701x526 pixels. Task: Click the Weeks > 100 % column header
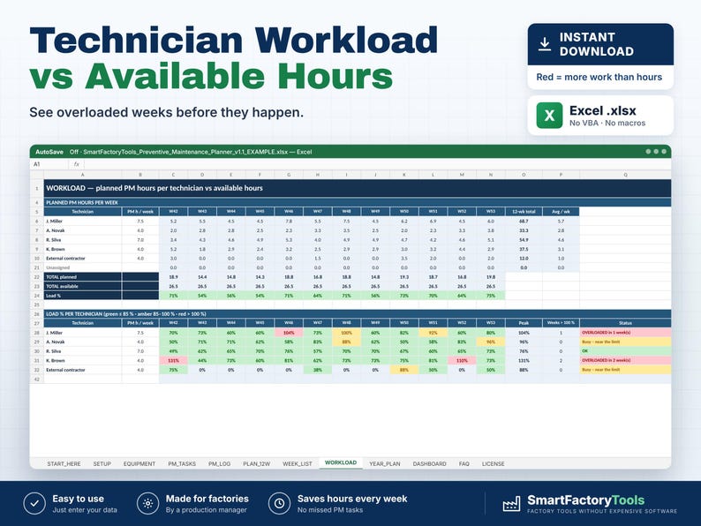tap(561, 323)
